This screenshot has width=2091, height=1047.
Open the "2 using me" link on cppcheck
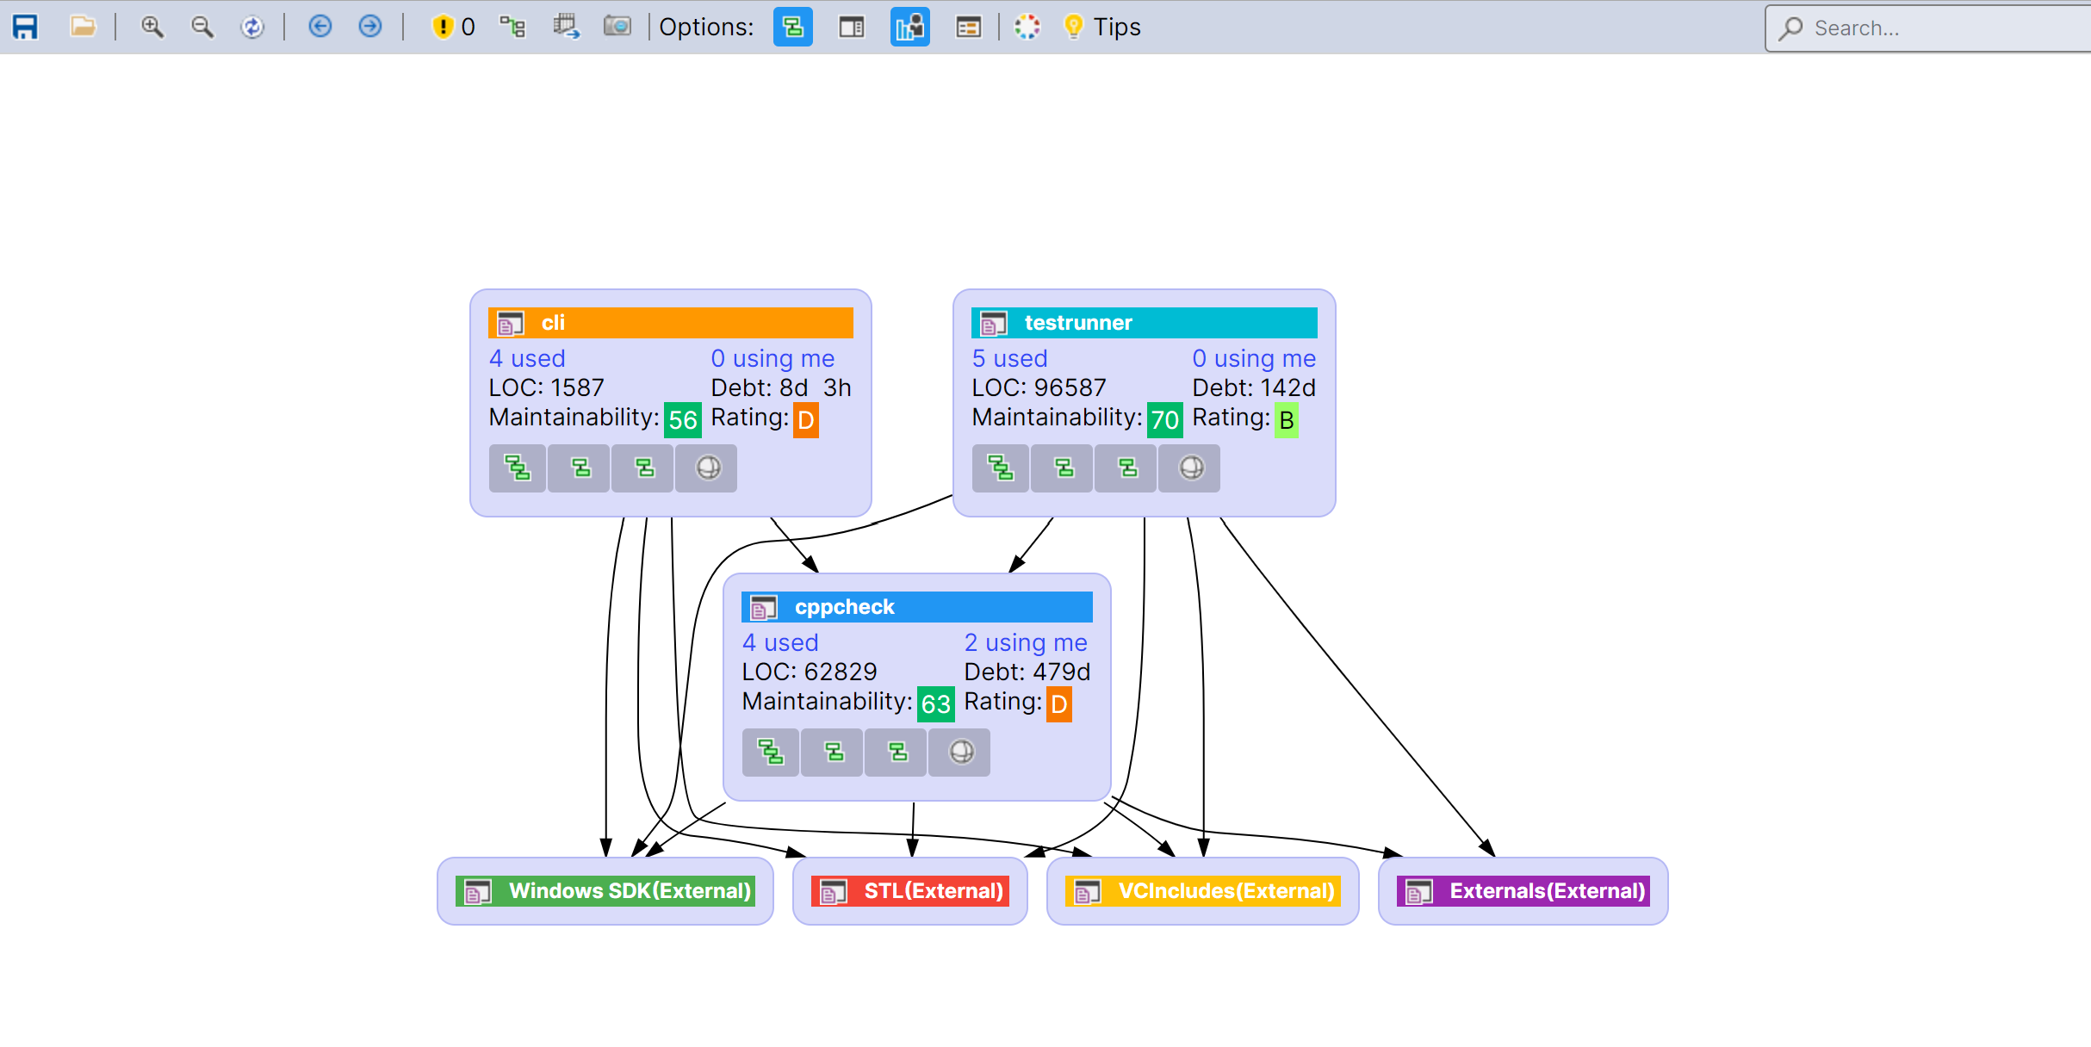pyautogui.click(x=1026, y=642)
